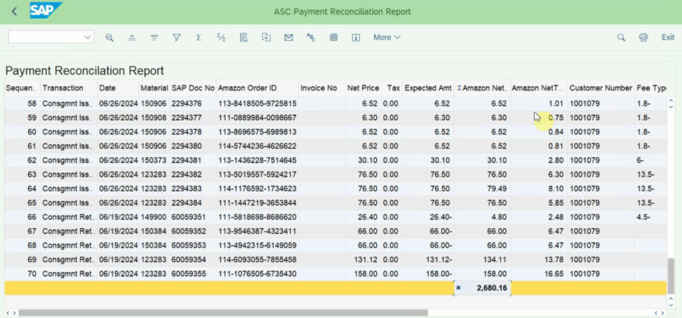Click the Amazon NetT column header
Viewport: 682px width, 318px height.
539,88
